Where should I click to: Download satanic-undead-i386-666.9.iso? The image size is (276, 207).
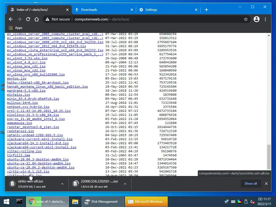tap(35, 135)
